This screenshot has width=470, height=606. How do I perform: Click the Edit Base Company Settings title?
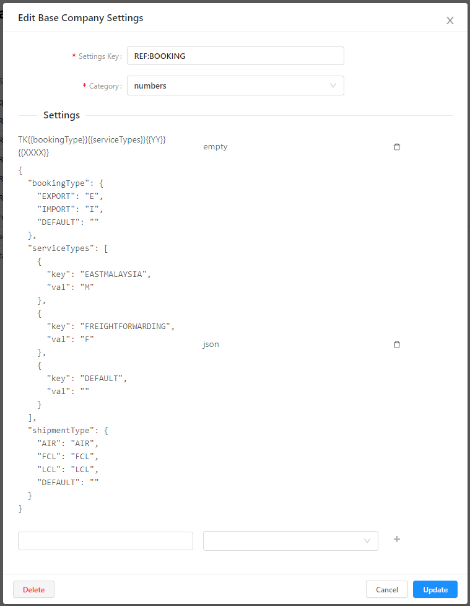point(81,18)
